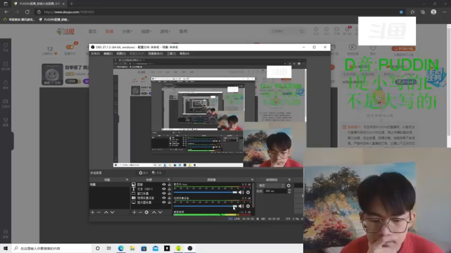Click the Yuba (鱼吧) nav link on Douyu
This screenshot has width=451, height=253.
[183, 31]
